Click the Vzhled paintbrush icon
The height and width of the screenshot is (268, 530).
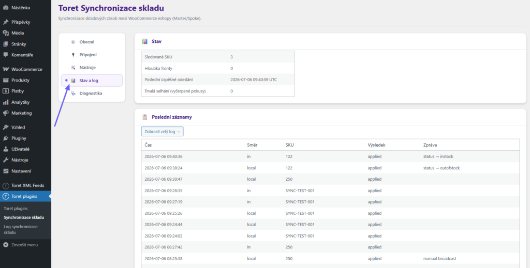5,128
